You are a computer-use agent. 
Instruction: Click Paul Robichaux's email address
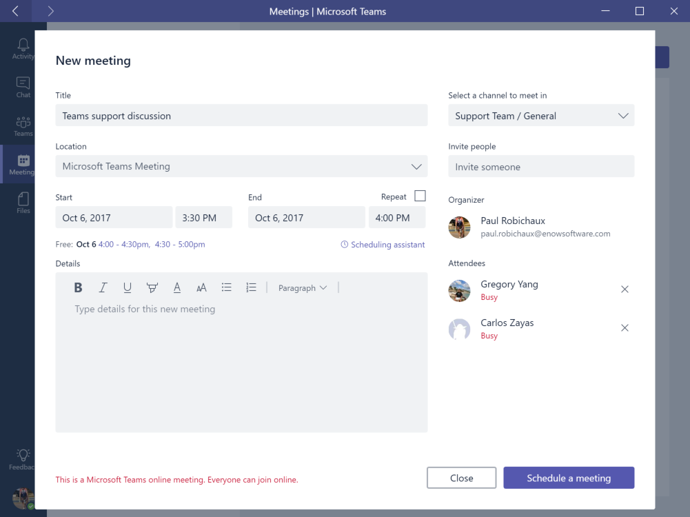[x=545, y=234]
